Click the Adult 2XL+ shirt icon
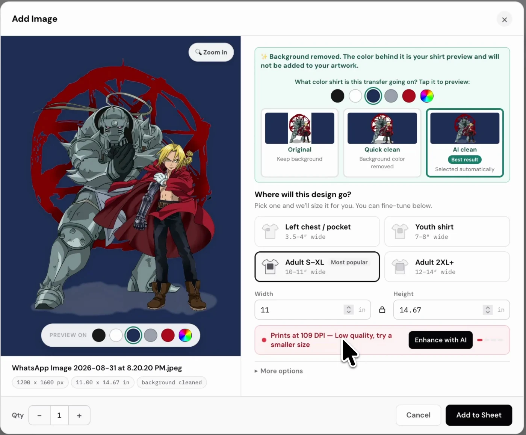Screen dimensions: 526x435 pyautogui.click(x=400, y=267)
